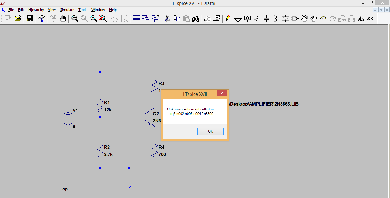The width and height of the screenshot is (390, 198).
Task: Close the LTspice XVII error dialog
Action: [x=222, y=93]
